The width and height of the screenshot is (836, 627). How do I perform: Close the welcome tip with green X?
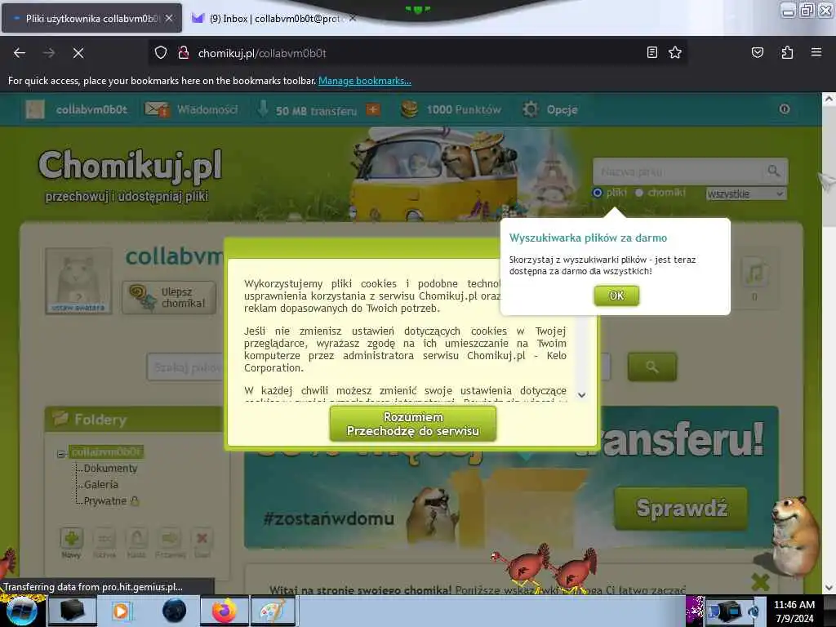(760, 581)
